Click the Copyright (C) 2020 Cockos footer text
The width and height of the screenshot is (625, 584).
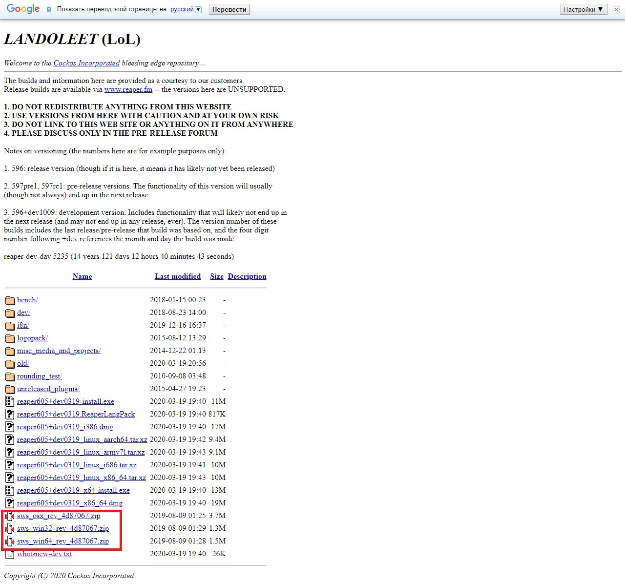(69, 576)
